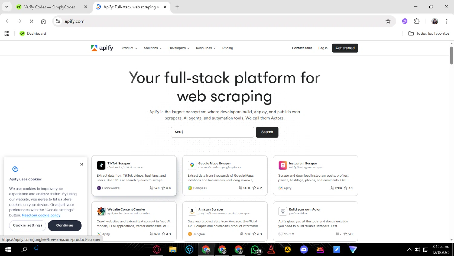Open Cookie settings
The image size is (454, 256).
28,225
